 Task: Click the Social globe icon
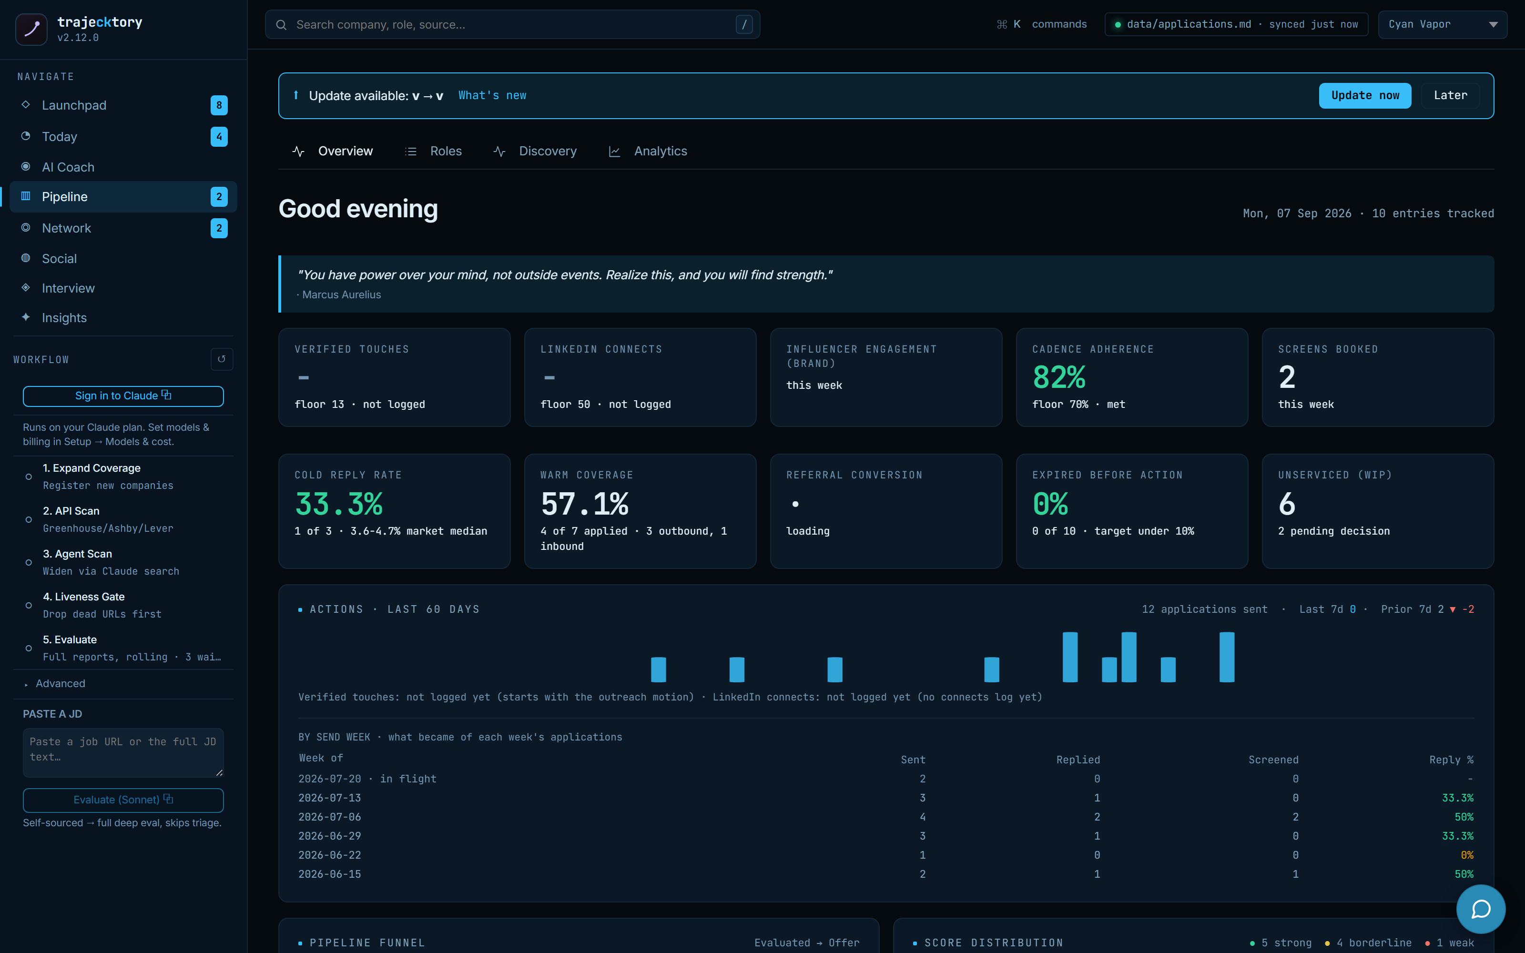point(26,258)
